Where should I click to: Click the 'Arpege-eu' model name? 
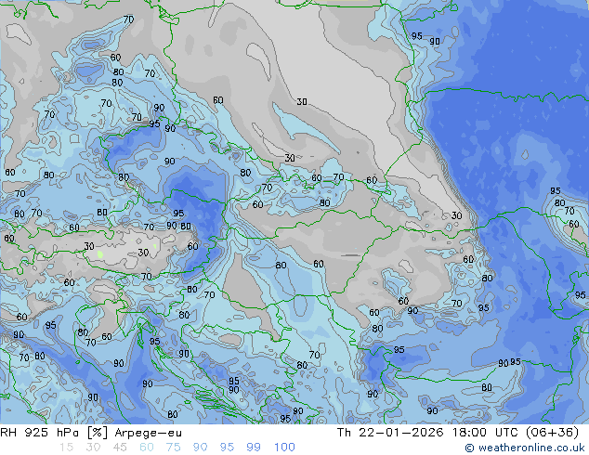149,433
